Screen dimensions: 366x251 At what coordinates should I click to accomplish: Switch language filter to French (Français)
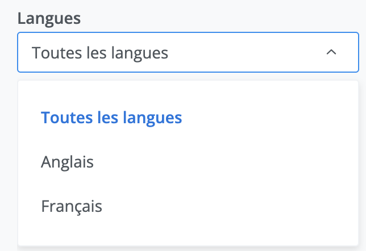[x=72, y=206]
